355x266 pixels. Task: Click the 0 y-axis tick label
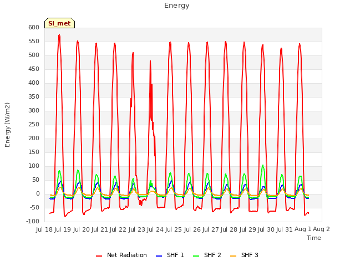[38, 194]
